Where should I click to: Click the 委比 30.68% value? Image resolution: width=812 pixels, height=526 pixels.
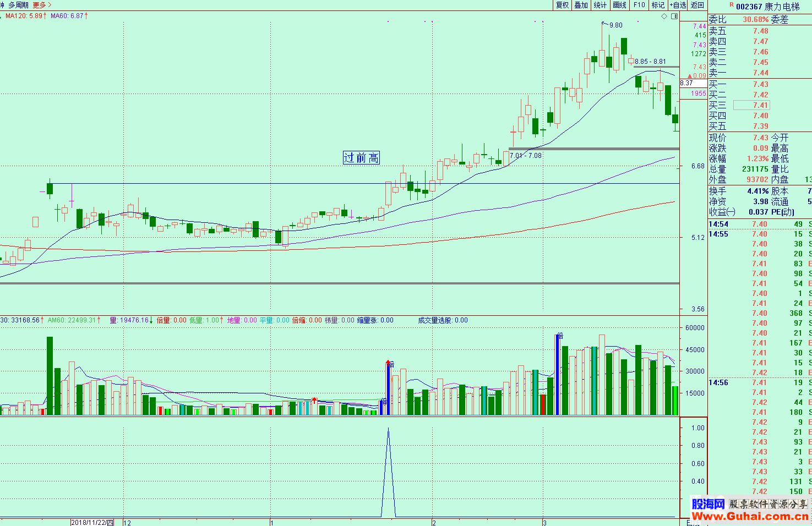pos(755,19)
